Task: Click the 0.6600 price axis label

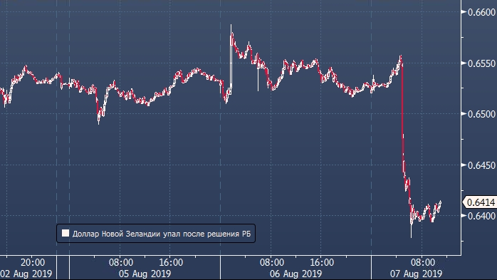Action: (481, 12)
